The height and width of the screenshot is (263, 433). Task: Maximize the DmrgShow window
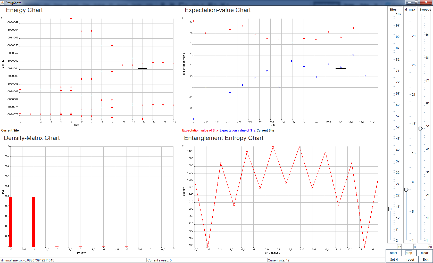[416, 2]
